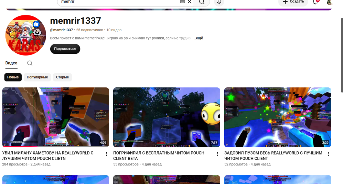Open the on-screen keyboard icon in search box
Image resolution: width=344 pixels, height=184 pixels.
tap(183, 2)
